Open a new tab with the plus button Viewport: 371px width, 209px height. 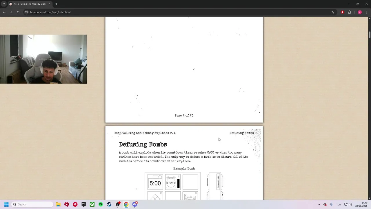pyautogui.click(x=56, y=4)
